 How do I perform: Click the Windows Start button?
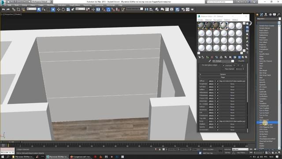point(3,157)
